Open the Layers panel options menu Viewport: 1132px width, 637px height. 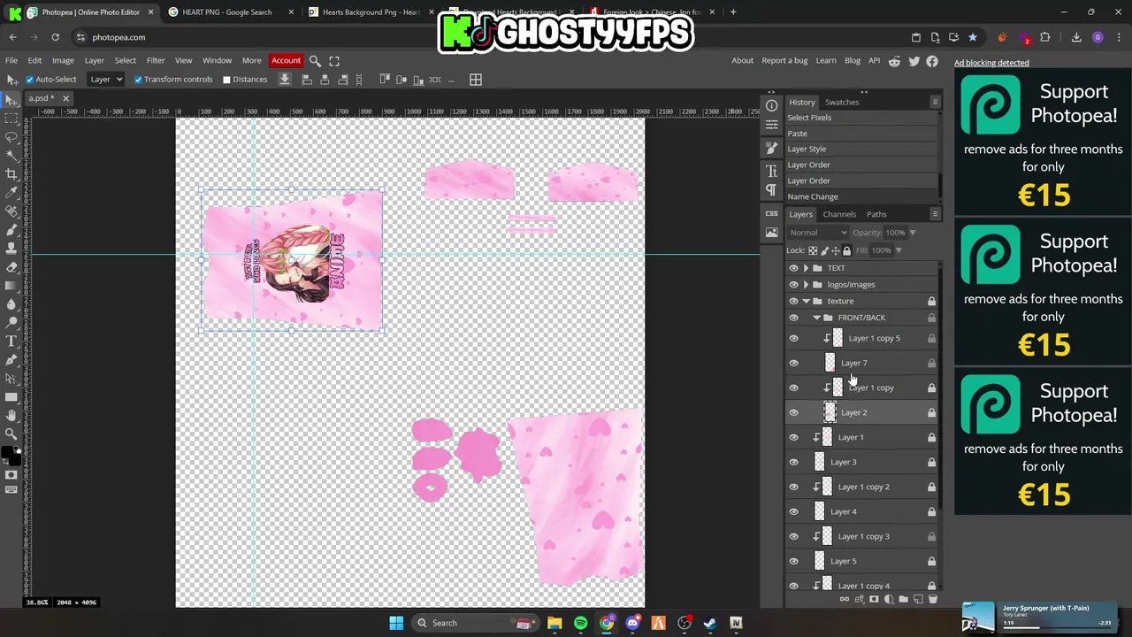(x=935, y=214)
